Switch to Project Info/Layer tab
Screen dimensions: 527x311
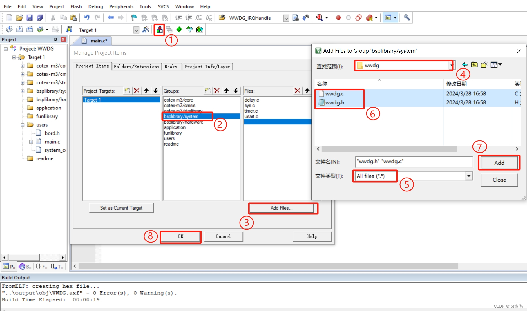tap(207, 66)
